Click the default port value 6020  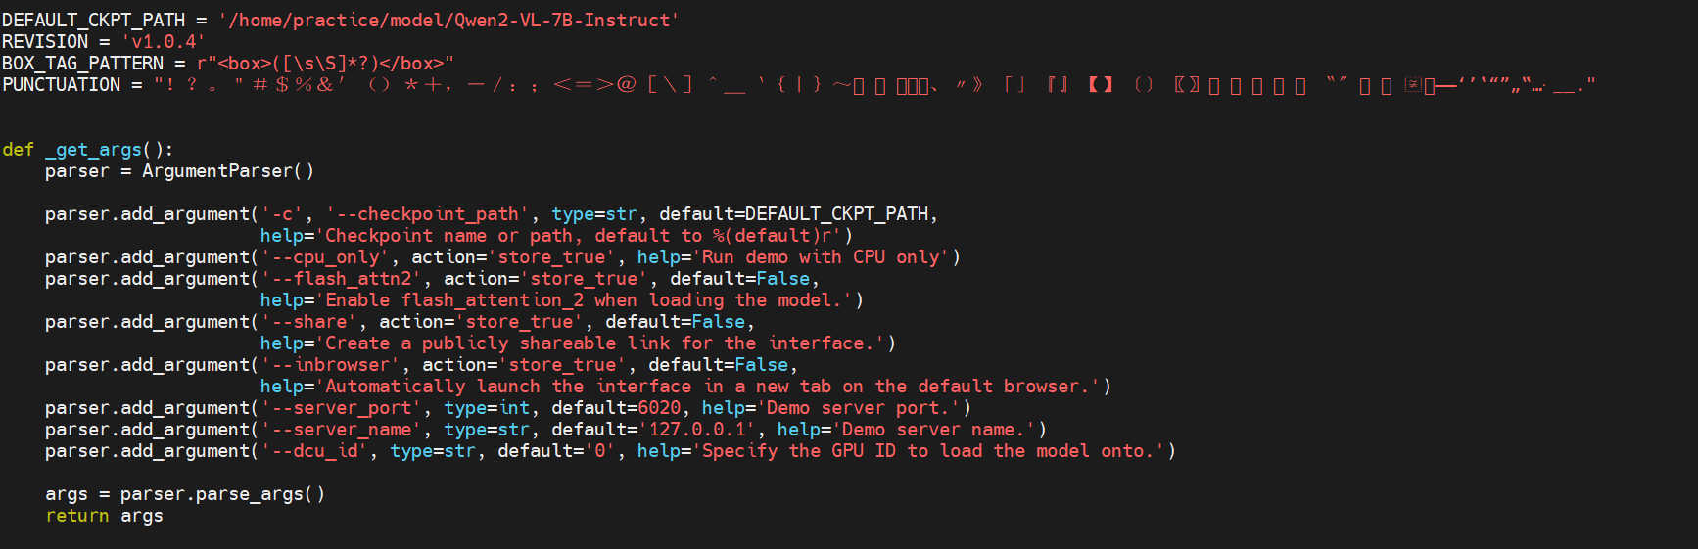pyautogui.click(x=659, y=407)
